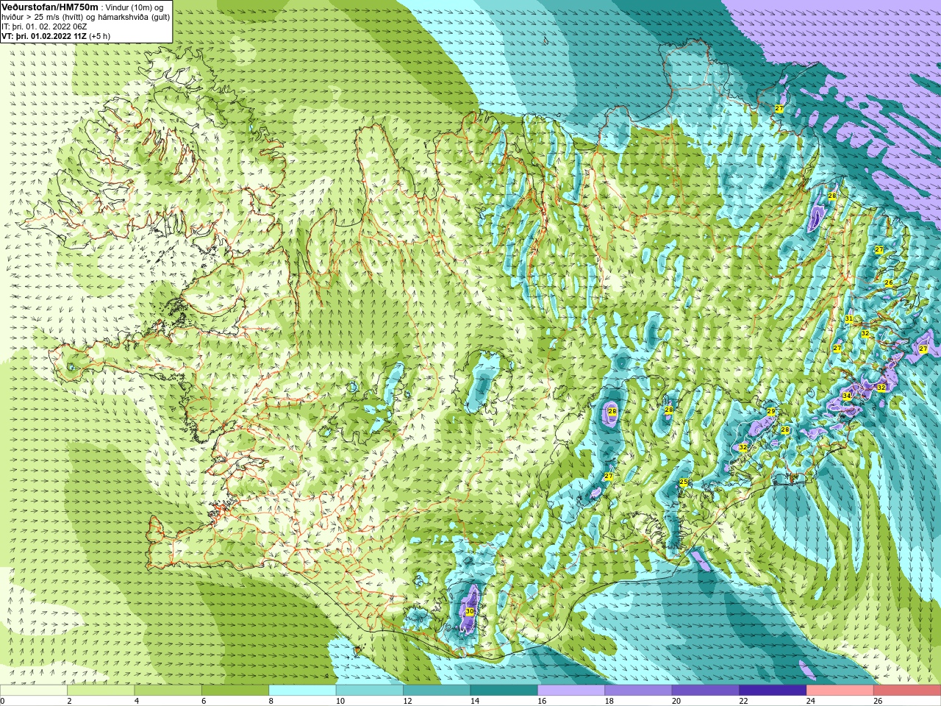
Task: Click the yellow gust label 25
Action: click(x=684, y=482)
